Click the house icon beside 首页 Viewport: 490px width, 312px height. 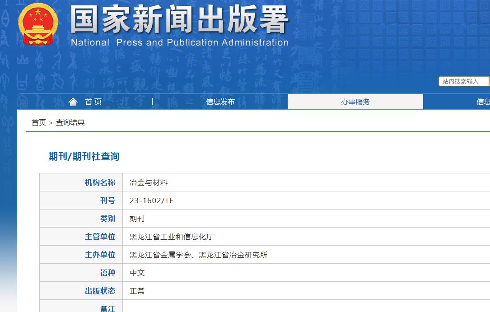[x=73, y=101]
